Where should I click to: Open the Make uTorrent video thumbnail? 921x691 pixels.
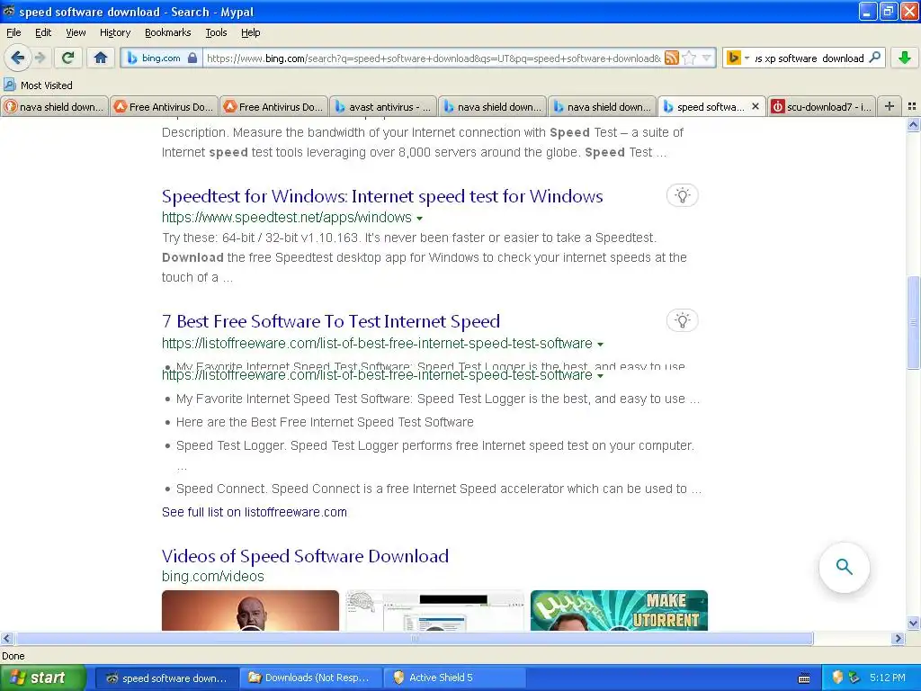tap(619, 611)
